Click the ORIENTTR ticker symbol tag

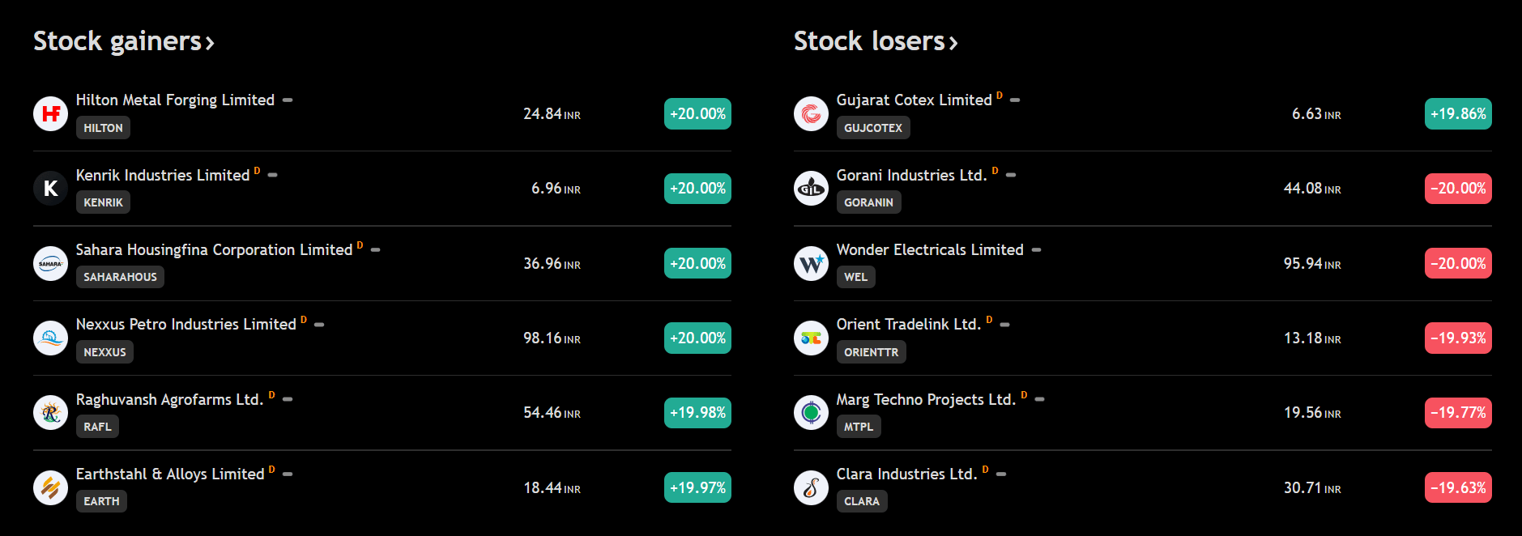(x=871, y=352)
